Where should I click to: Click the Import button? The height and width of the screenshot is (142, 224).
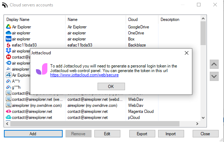(x=171, y=134)
